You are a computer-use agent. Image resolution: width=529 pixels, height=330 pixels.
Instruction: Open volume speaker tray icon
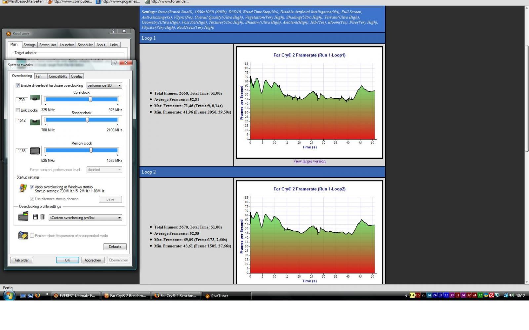pos(511,295)
